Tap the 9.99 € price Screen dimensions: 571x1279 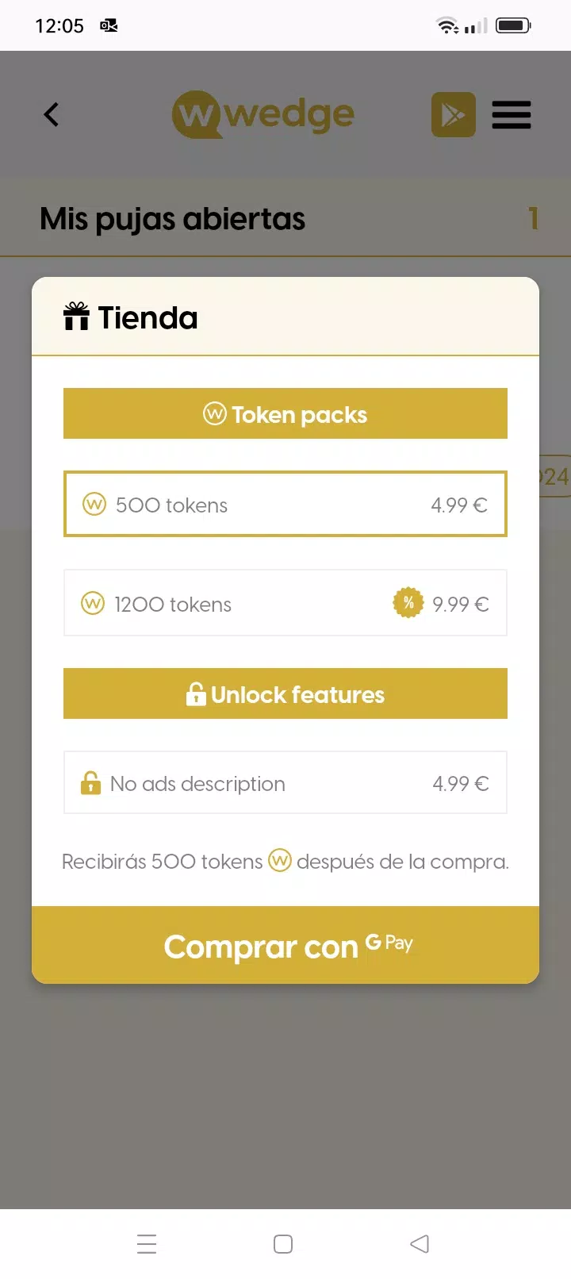460,604
